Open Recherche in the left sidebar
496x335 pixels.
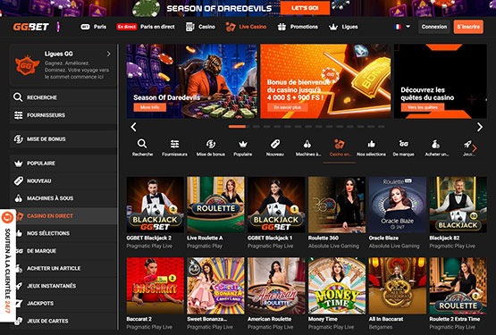click(x=63, y=97)
